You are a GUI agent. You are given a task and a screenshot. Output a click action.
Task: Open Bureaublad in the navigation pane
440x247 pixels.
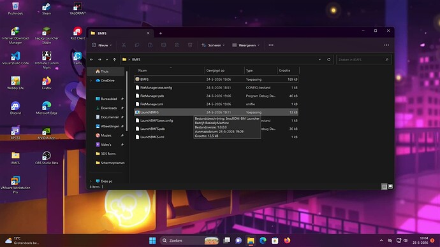[108, 99]
